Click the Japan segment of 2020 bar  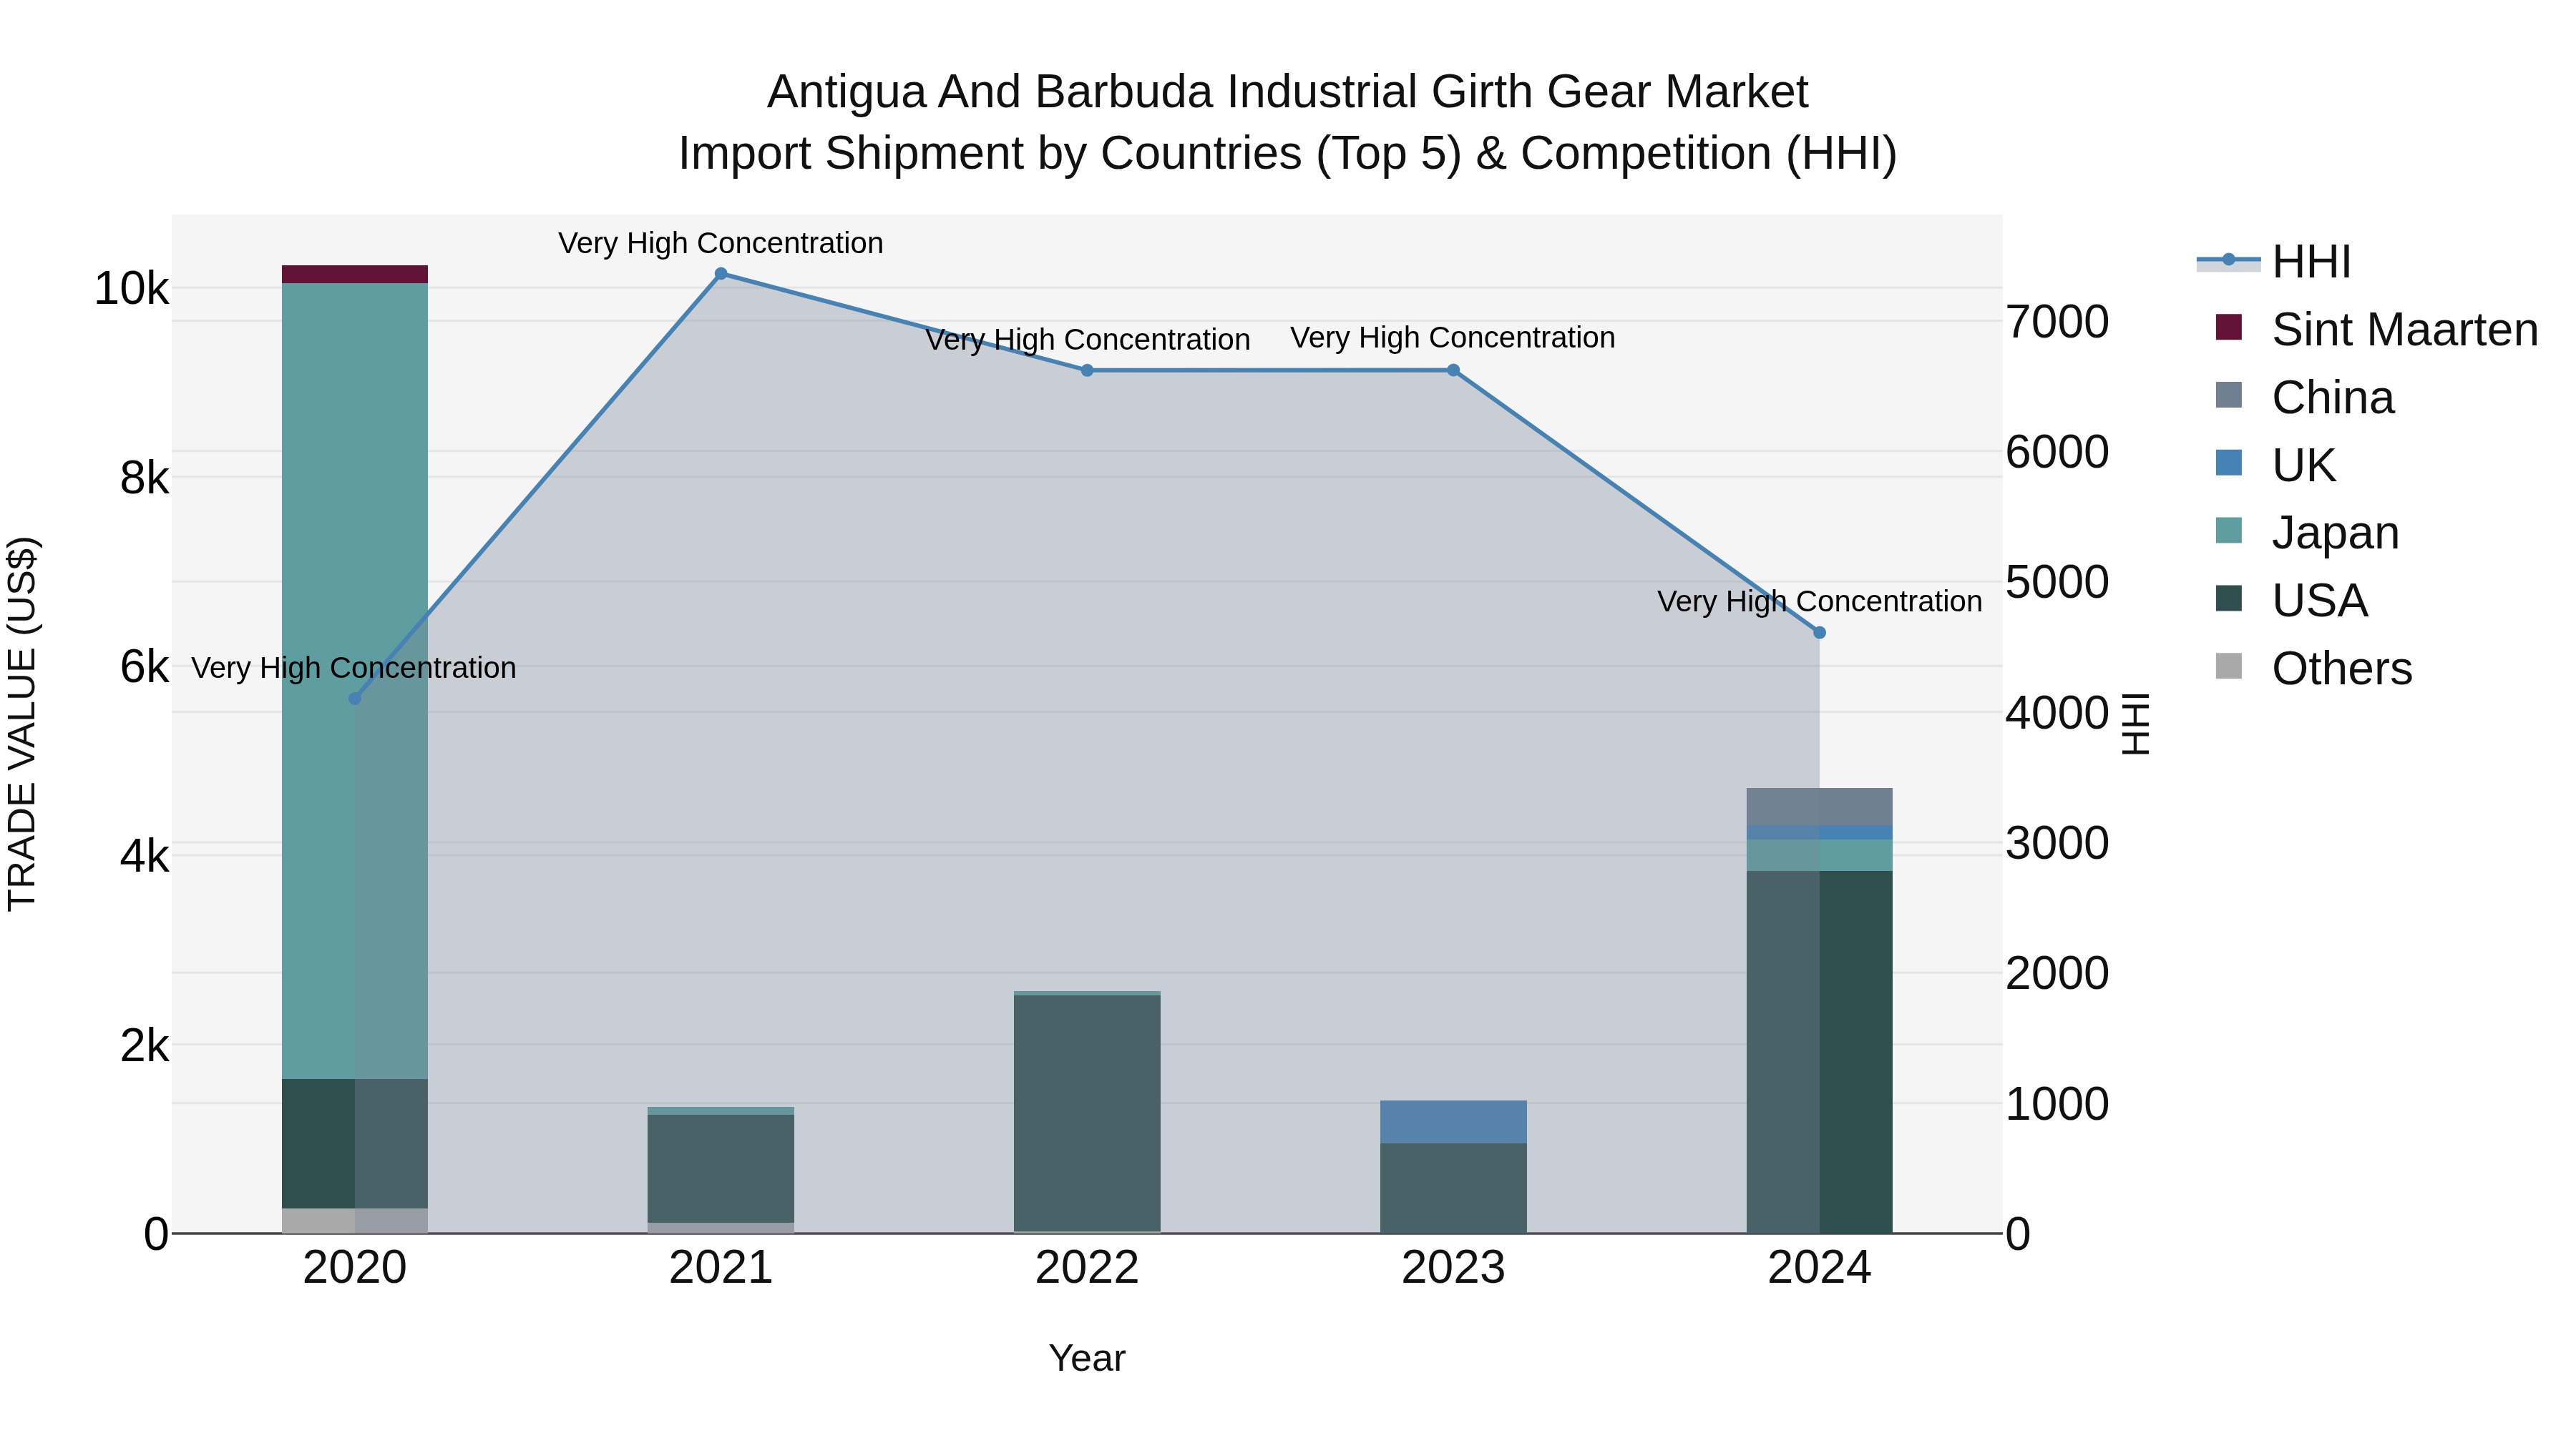pyautogui.click(x=355, y=681)
